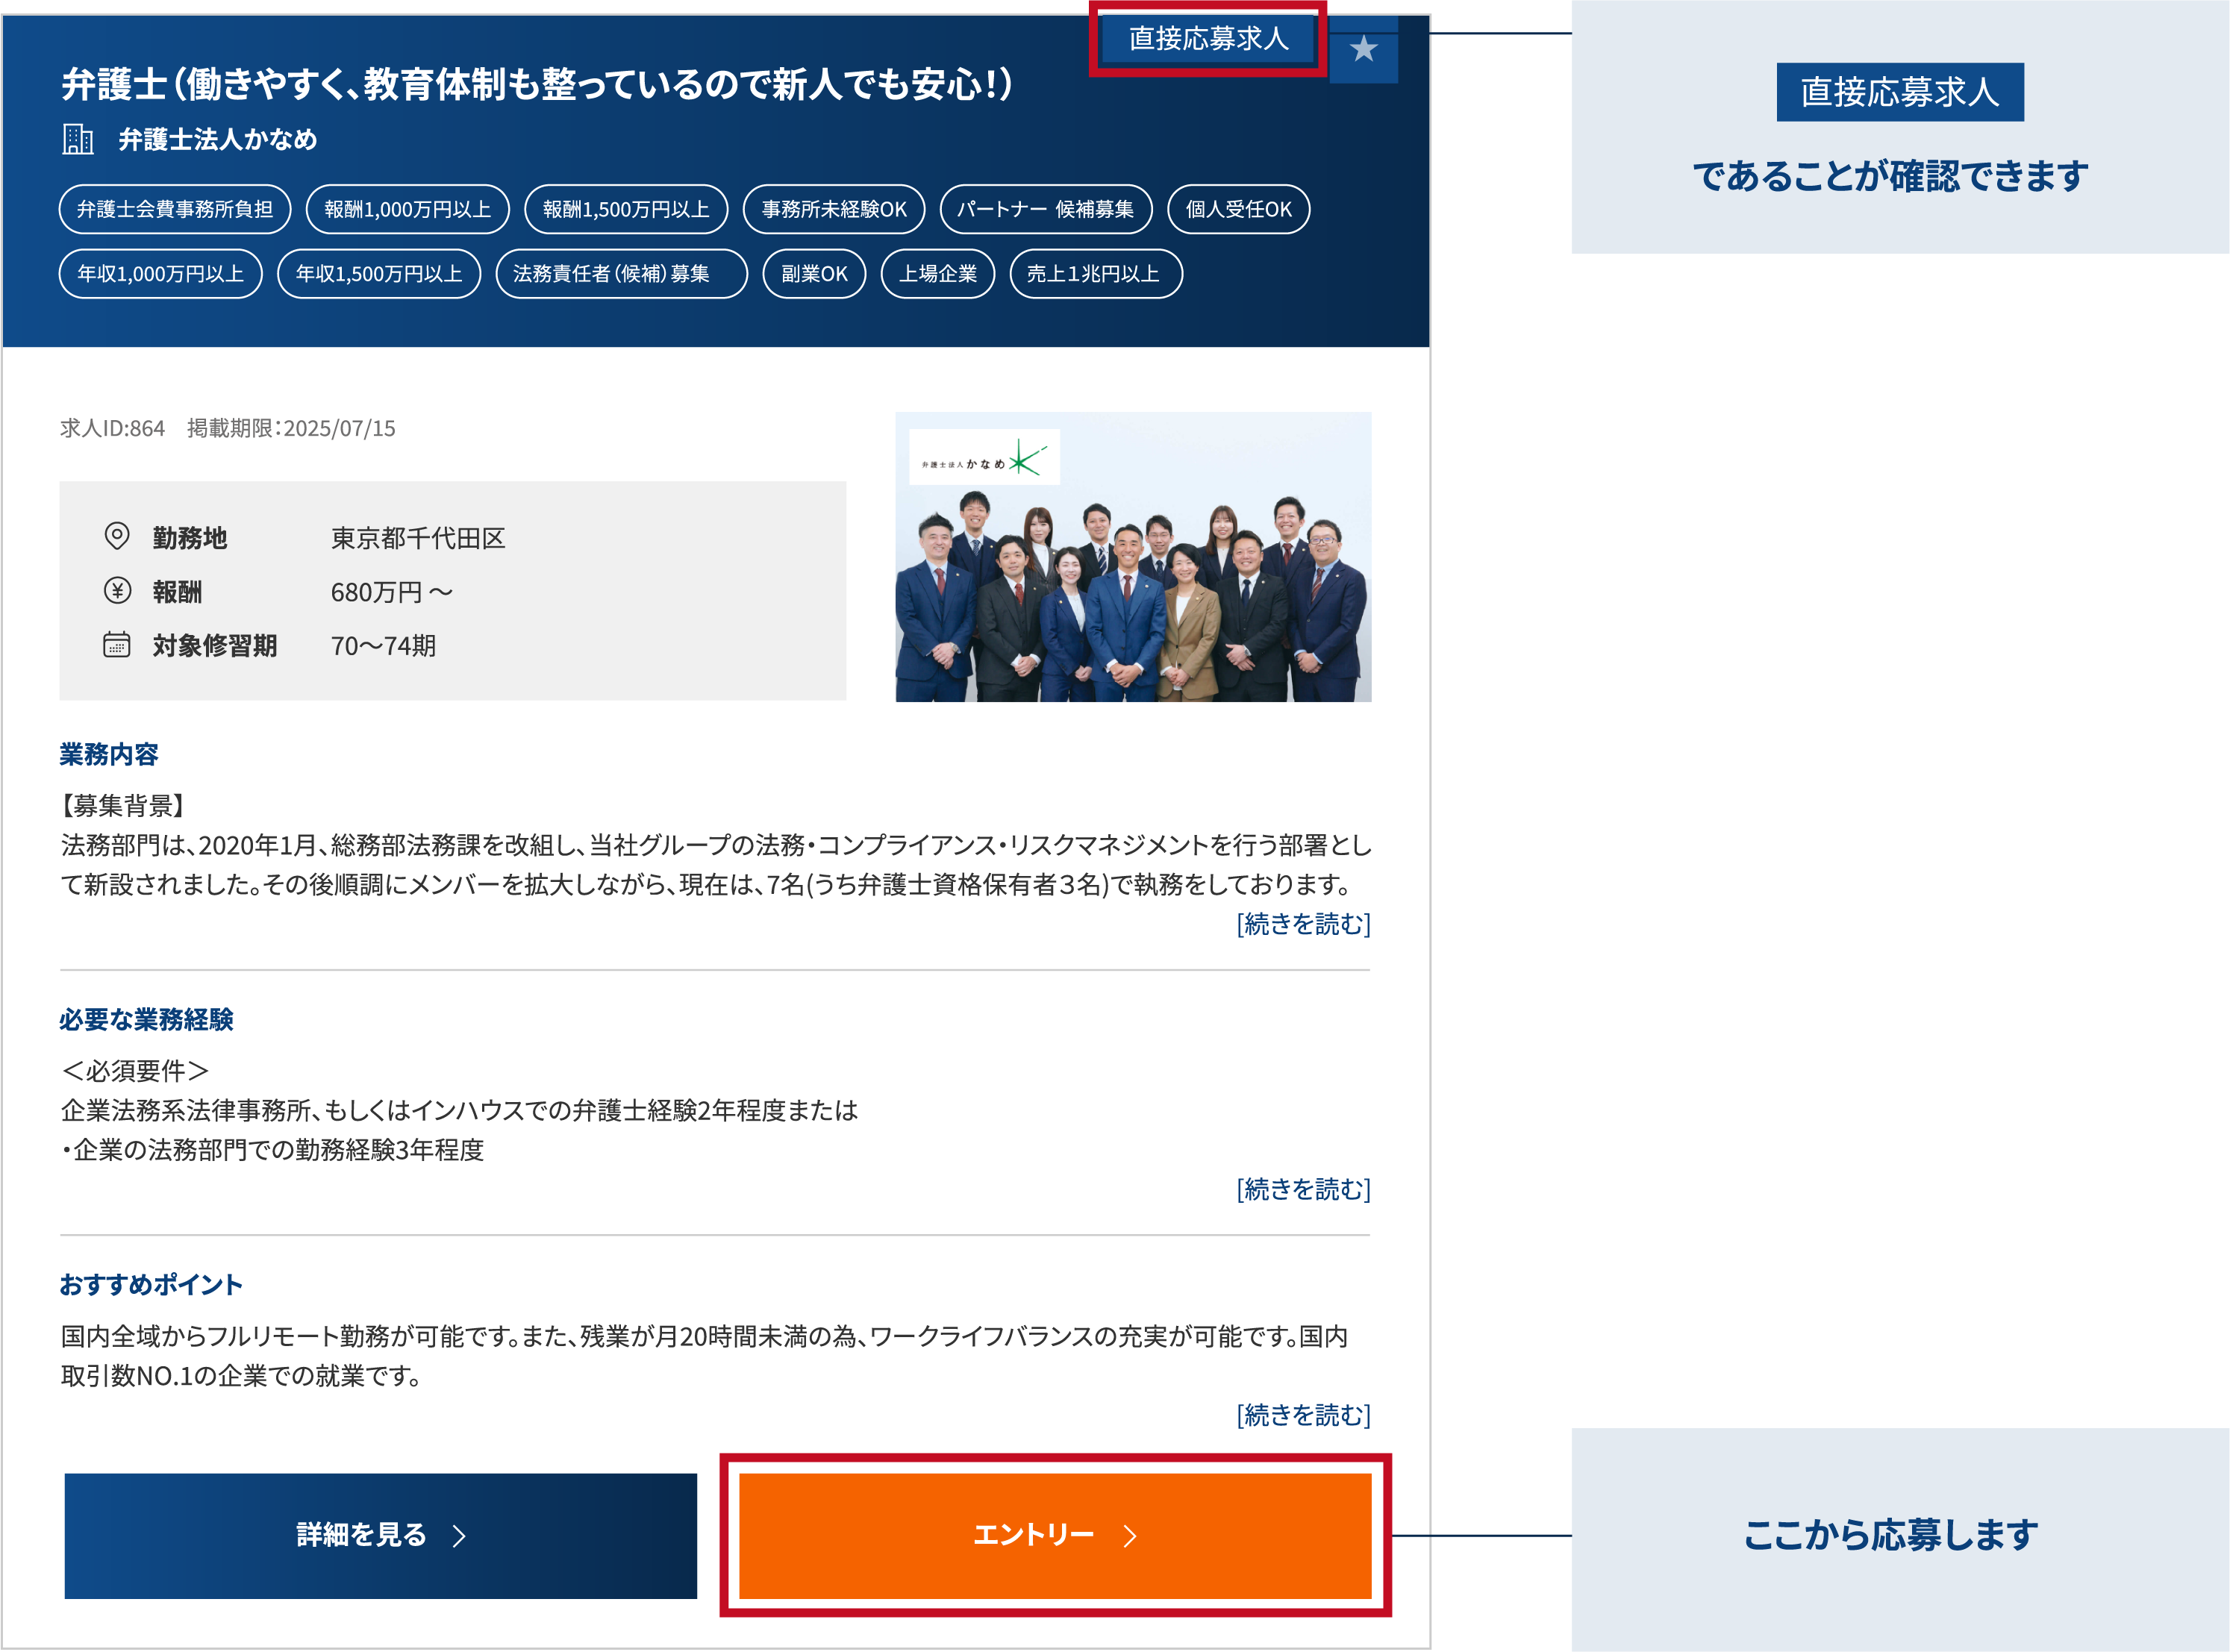
Task: Expand 業務内容 with 続きを読む link
Action: (x=1303, y=924)
